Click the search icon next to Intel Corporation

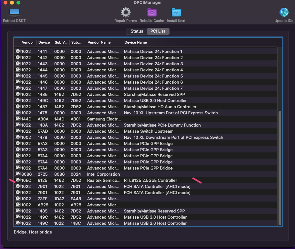click(x=17, y=174)
